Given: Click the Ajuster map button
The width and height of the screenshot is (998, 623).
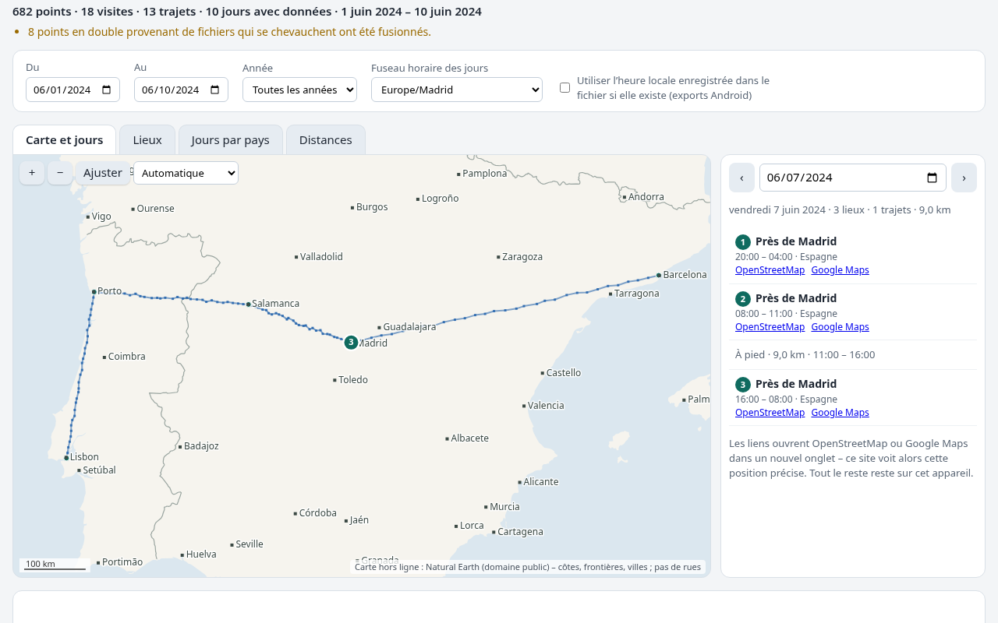Looking at the screenshot, I should click(103, 173).
